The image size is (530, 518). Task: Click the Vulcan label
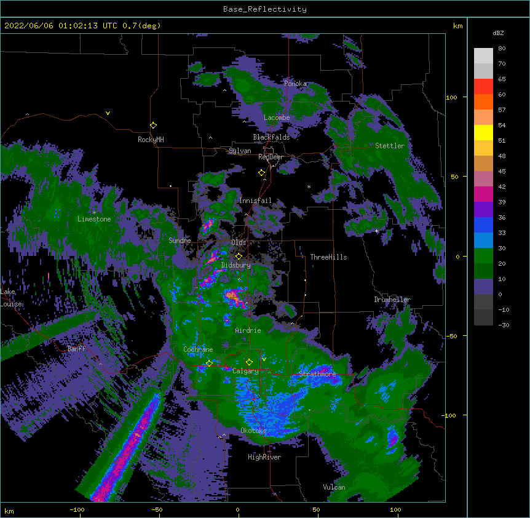click(x=334, y=487)
